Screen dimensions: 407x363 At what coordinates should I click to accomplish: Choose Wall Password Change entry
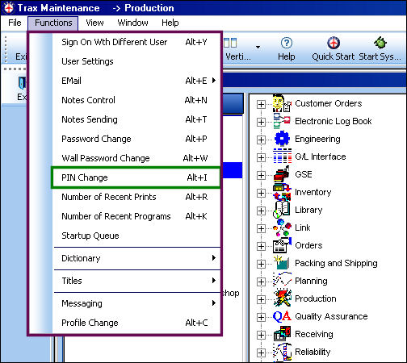[136, 158]
